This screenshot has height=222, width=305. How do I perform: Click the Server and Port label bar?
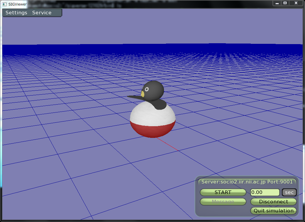pos(247,182)
